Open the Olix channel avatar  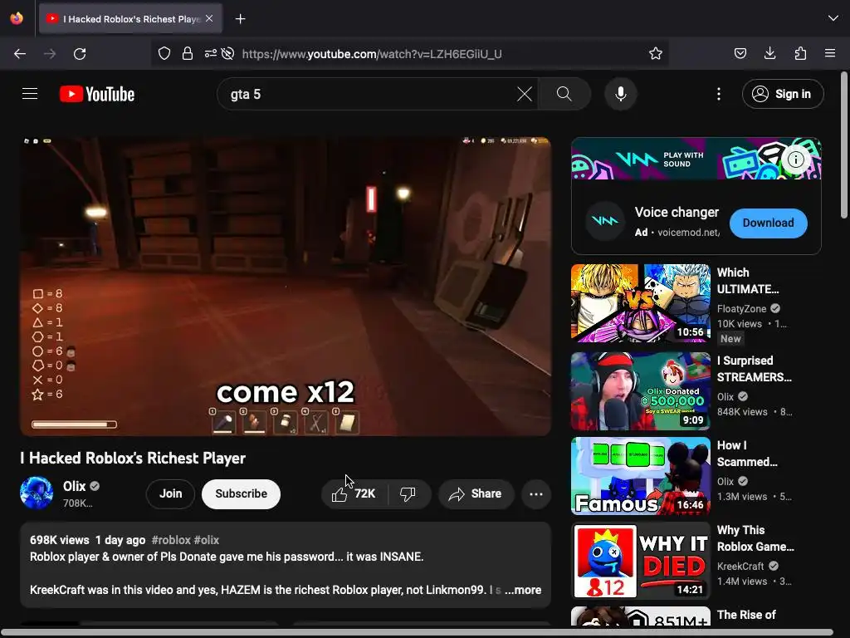tap(37, 493)
